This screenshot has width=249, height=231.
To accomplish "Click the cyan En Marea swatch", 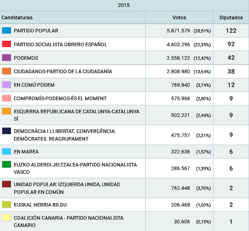I will point(7,151).
